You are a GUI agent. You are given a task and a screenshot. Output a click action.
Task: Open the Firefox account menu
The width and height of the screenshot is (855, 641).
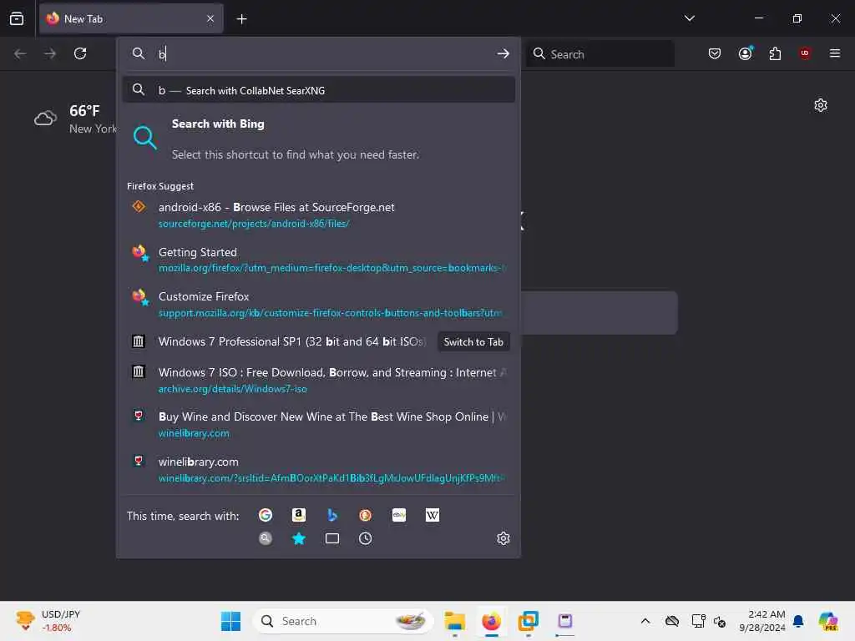(x=745, y=53)
